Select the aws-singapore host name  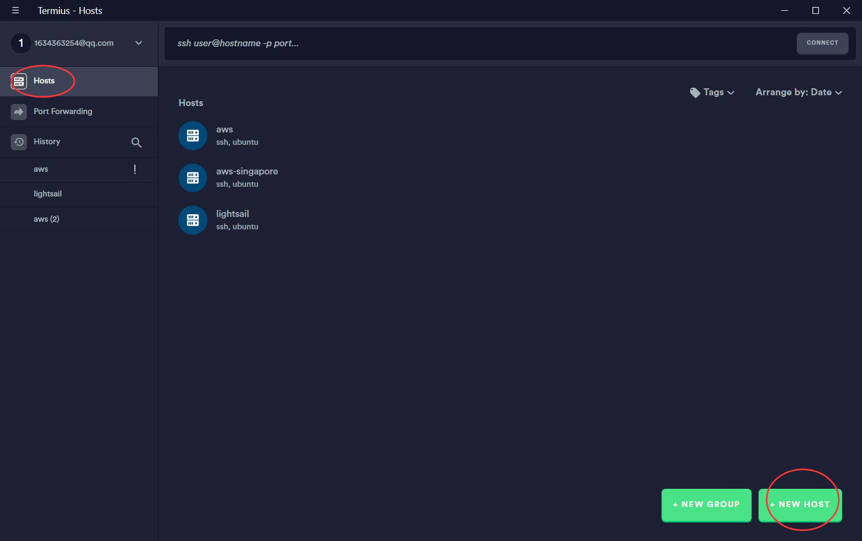247,171
